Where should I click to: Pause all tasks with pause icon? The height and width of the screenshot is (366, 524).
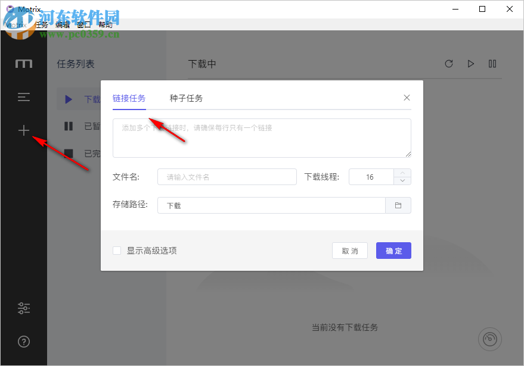coord(492,64)
